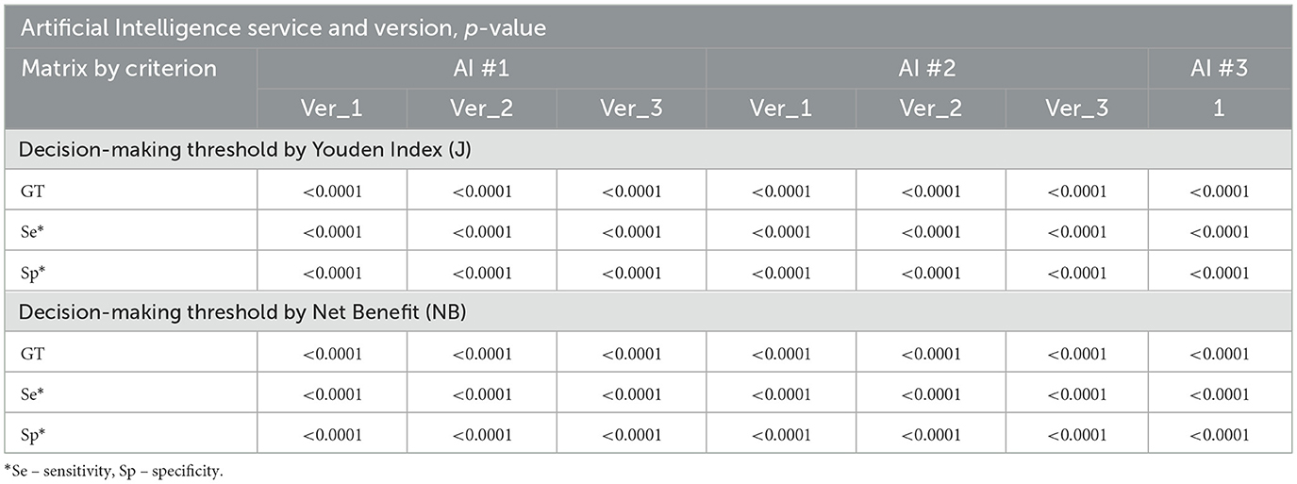
Task: Click Net Benefit GT value for AI #1 Ver_3
Action: click(x=631, y=355)
